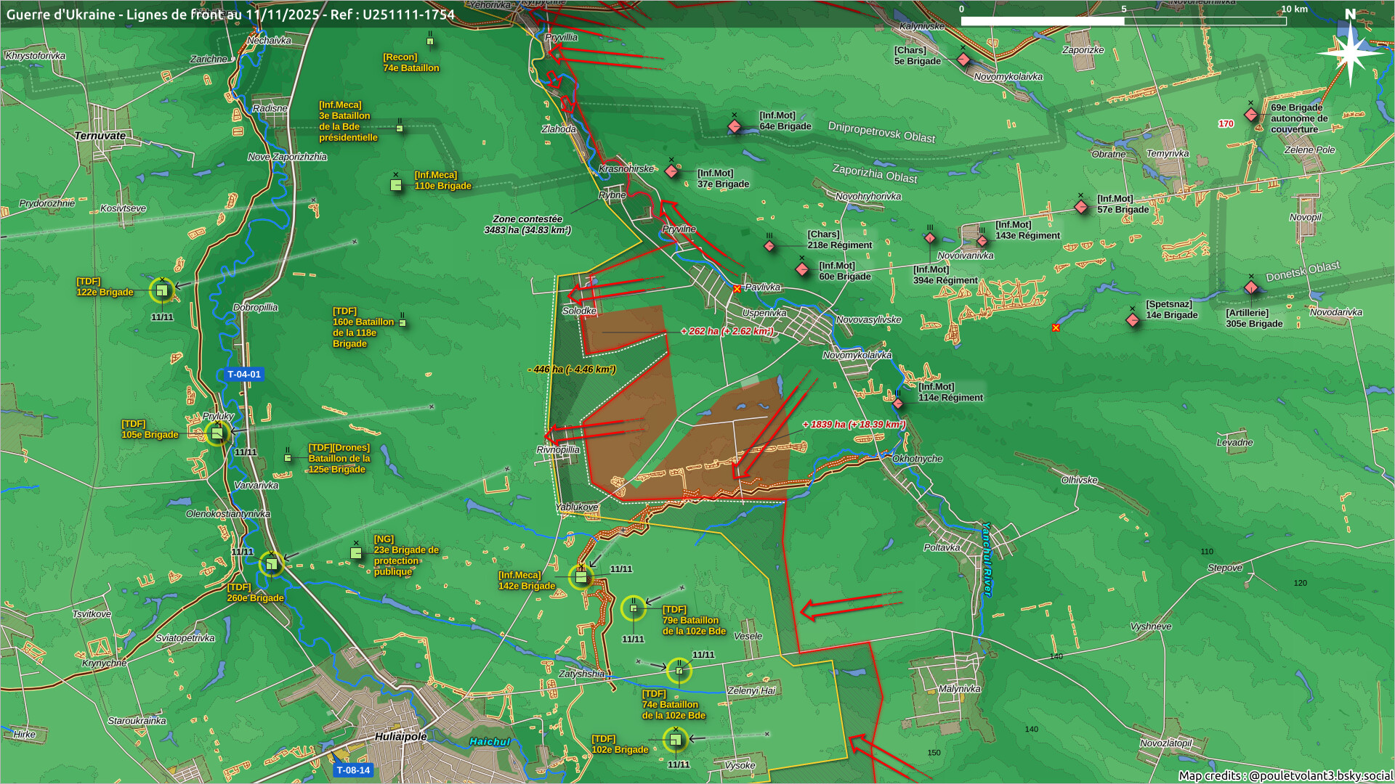This screenshot has height=784, width=1395.
Task: Click the 122e Brigade TDF unit marker
Action: point(161,291)
